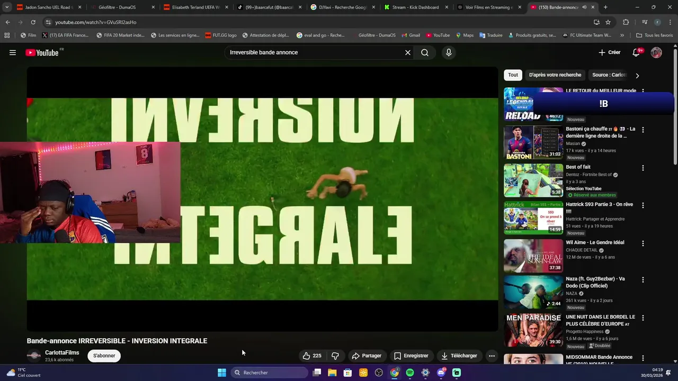
Task: Open the YouTube guide hamburger menu
Action: pyautogui.click(x=13, y=52)
